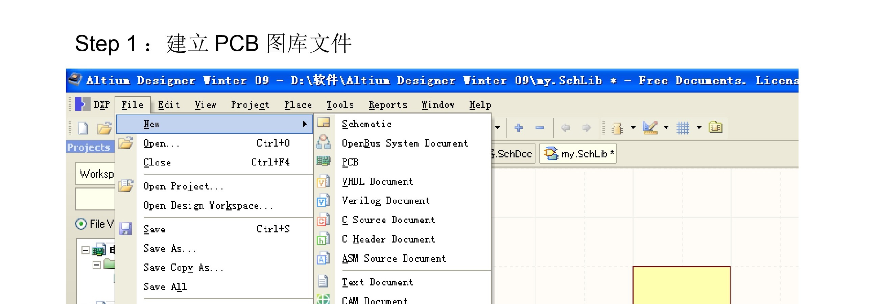Choose New in the File menu

click(x=215, y=124)
